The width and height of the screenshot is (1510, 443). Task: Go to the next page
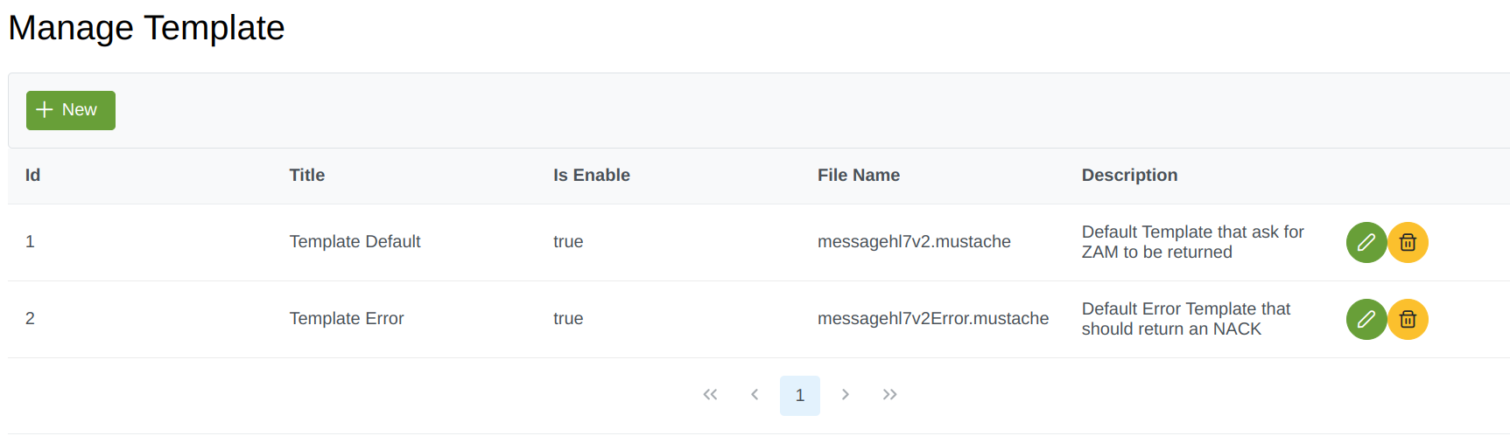click(x=845, y=395)
